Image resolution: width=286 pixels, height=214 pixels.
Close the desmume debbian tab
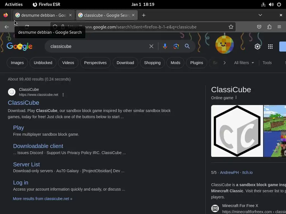pos(70,15)
